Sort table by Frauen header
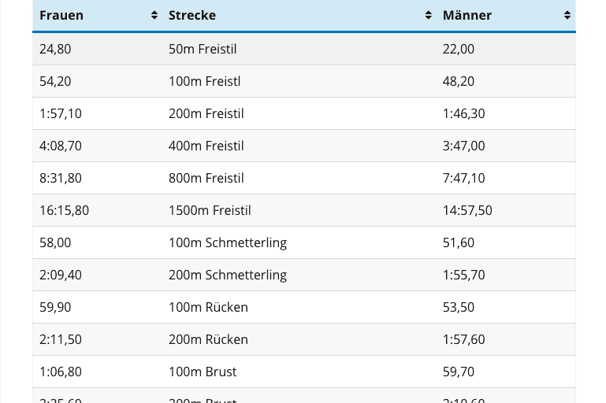Viewport: 606px width, 403px height. pyautogui.click(x=61, y=15)
